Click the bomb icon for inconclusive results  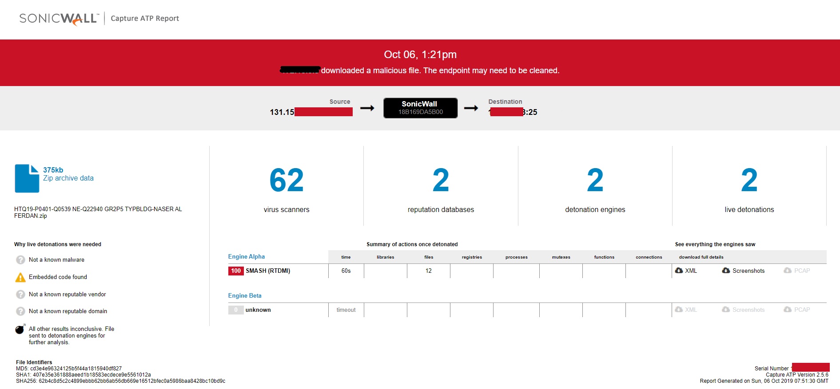click(20, 329)
